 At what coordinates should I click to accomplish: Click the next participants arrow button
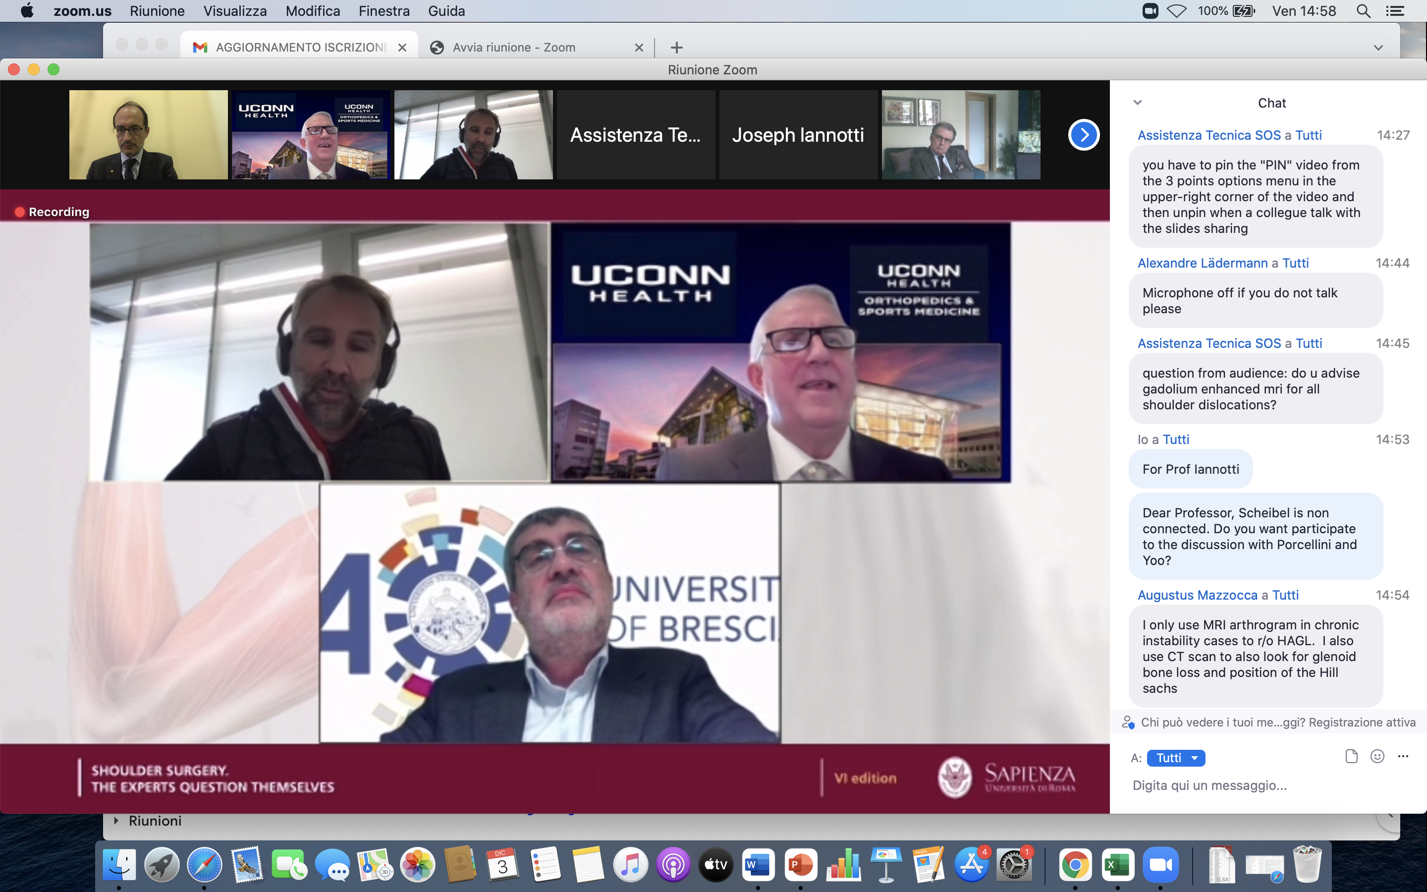(x=1083, y=135)
